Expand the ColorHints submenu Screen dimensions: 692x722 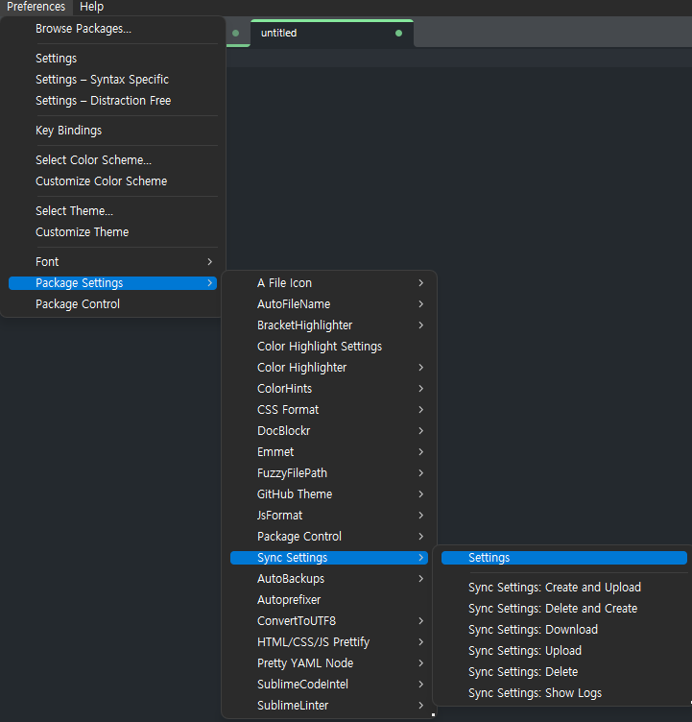329,389
